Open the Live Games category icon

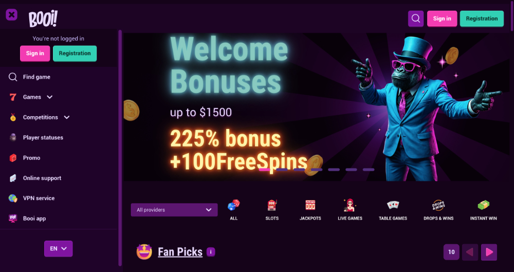point(350,205)
